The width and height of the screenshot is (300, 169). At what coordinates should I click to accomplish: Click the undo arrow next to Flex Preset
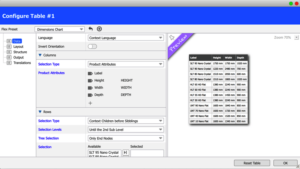91,29
